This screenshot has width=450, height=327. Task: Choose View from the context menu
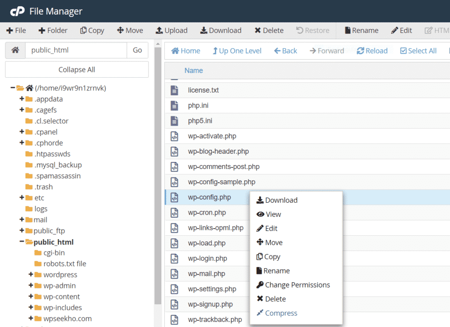pos(269,214)
